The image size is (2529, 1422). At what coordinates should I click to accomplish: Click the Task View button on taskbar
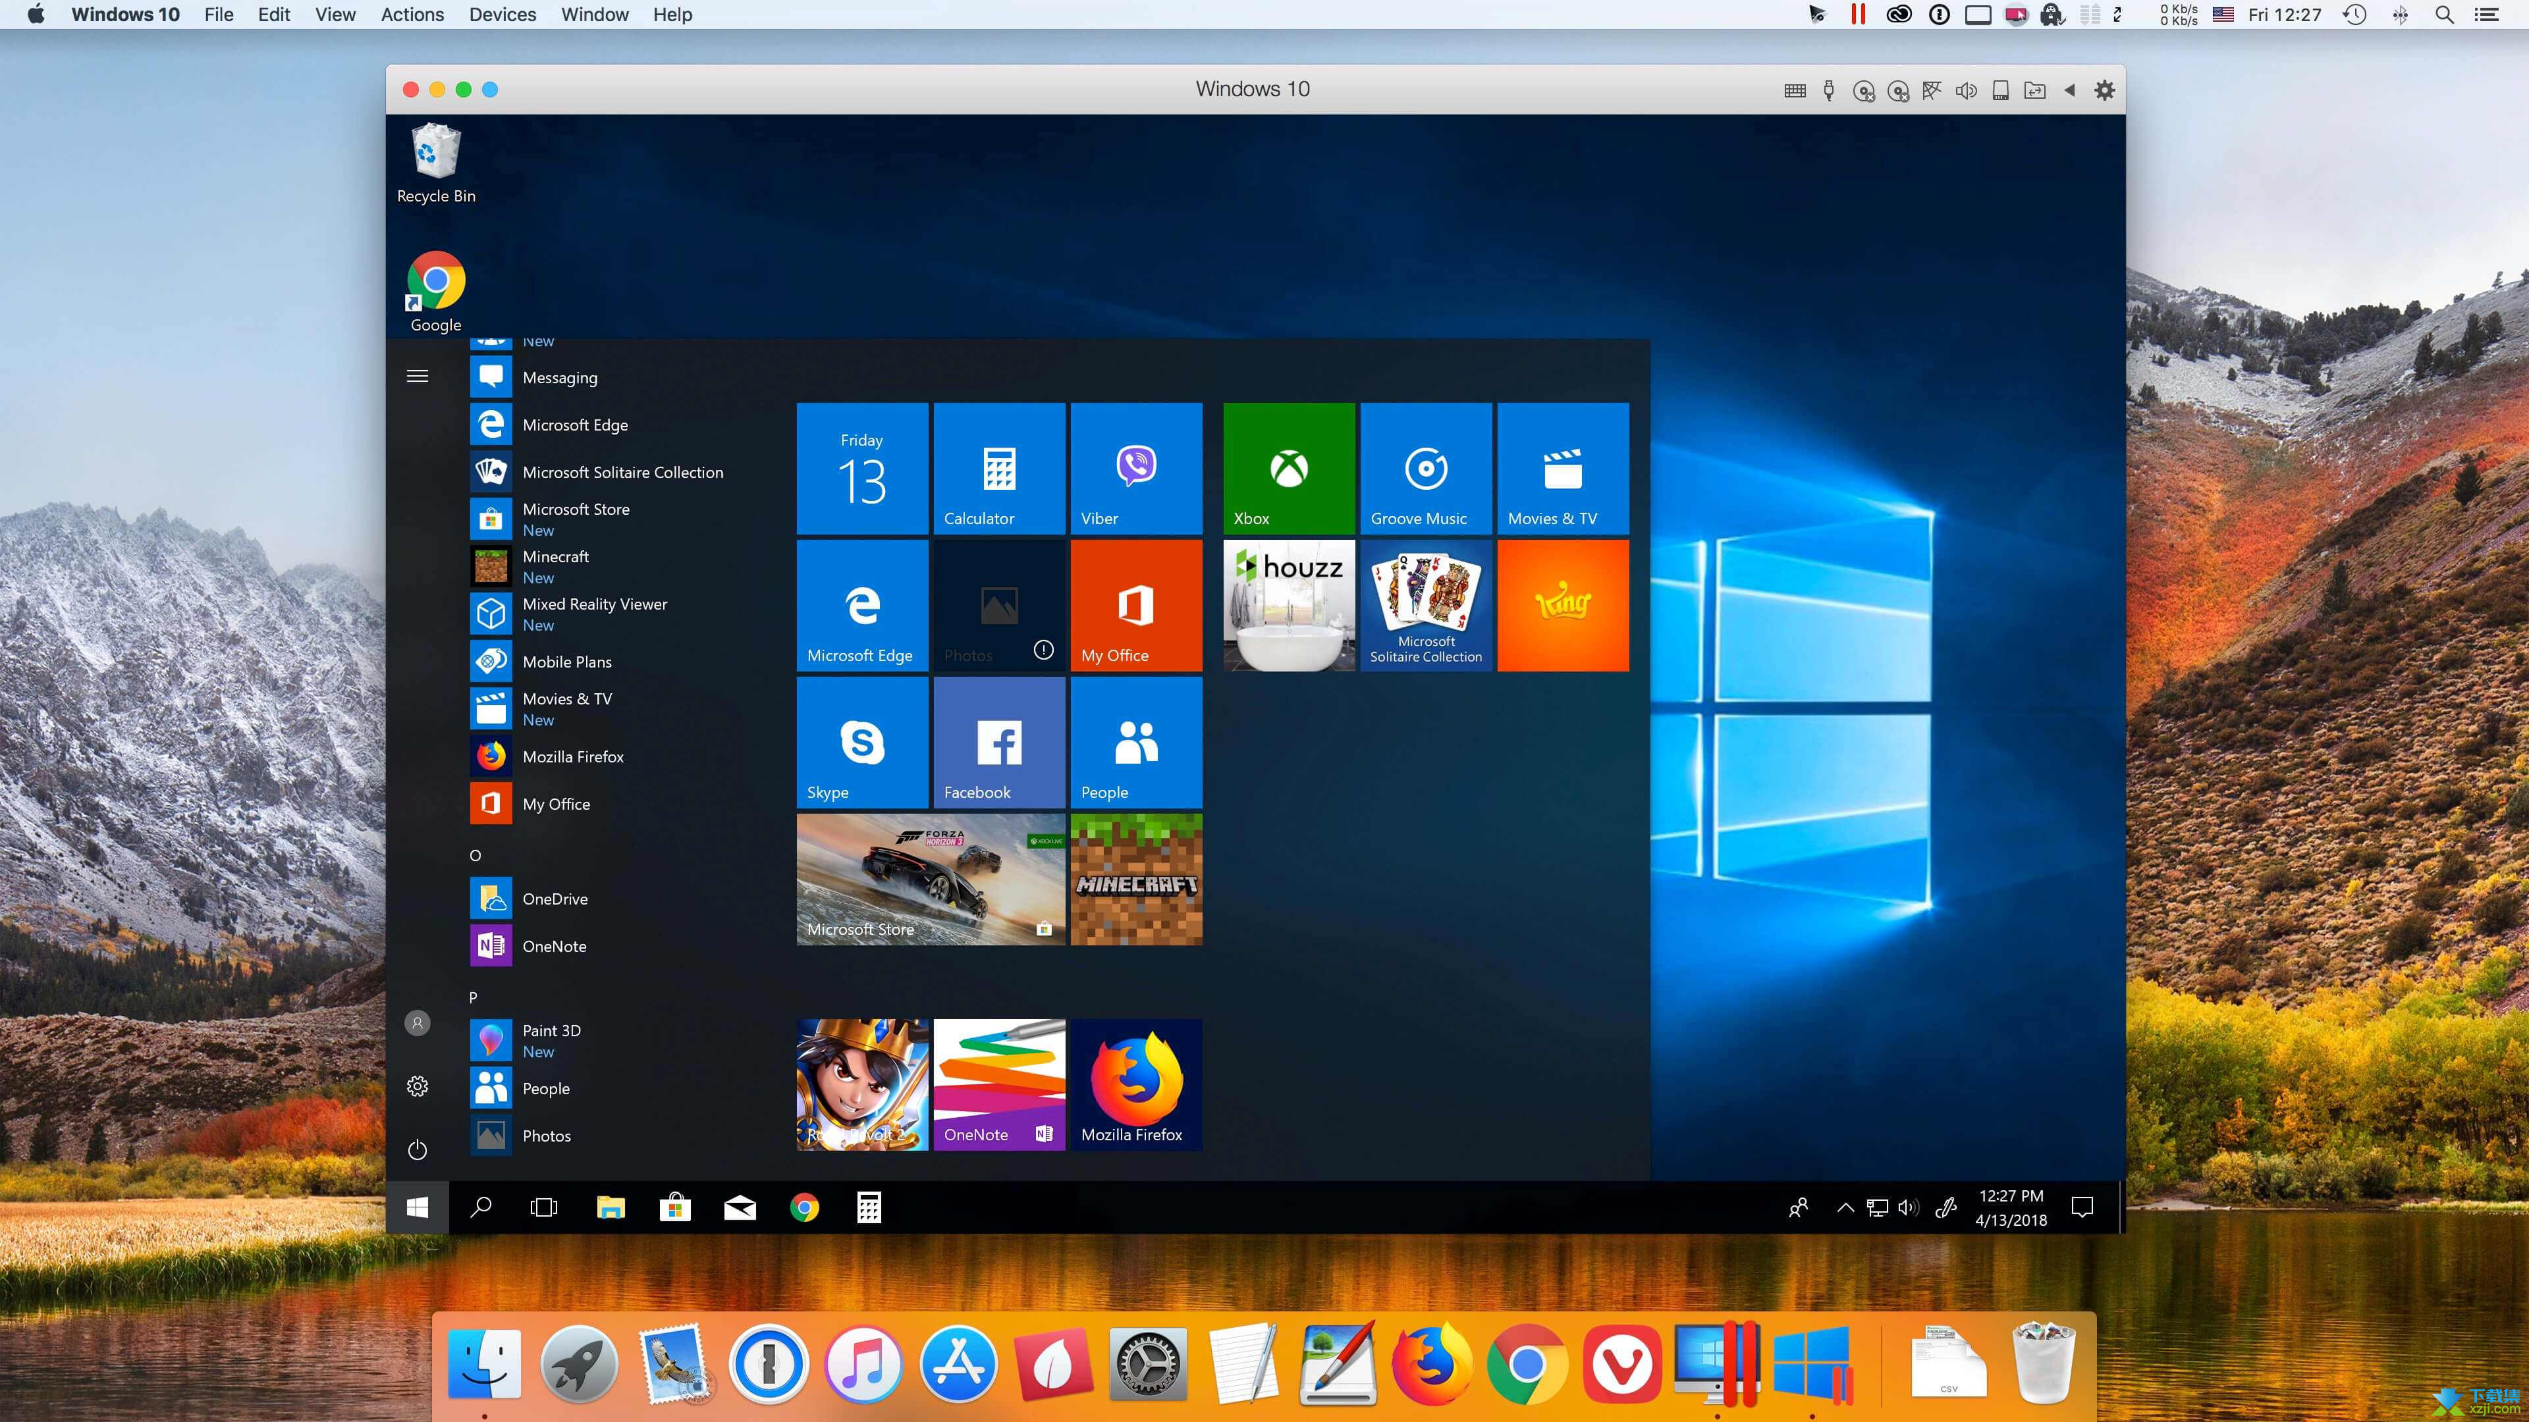point(545,1207)
